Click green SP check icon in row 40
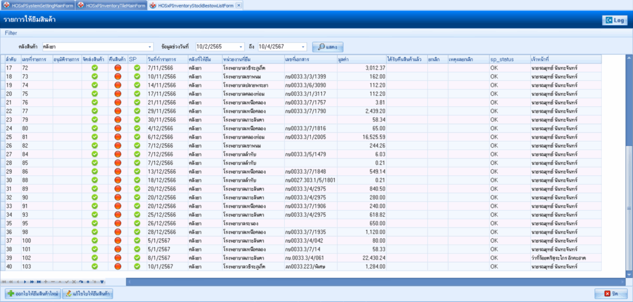The image size is (633, 302). tap(137, 267)
